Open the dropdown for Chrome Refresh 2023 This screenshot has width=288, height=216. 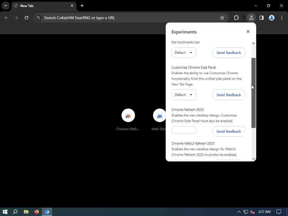click(x=184, y=130)
